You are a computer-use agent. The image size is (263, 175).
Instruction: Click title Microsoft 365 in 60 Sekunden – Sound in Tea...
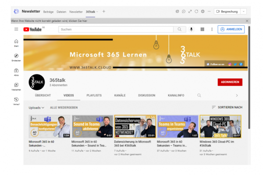tap(89, 143)
